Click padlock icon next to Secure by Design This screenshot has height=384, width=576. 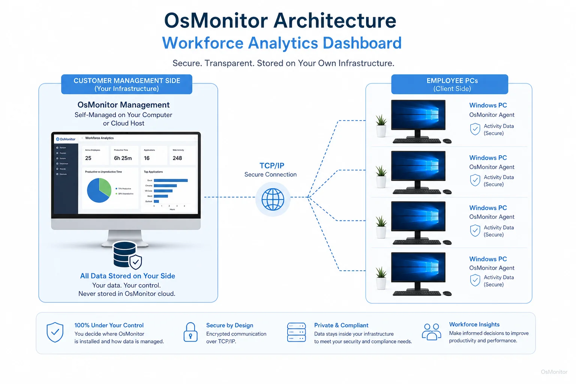pyautogui.click(x=190, y=332)
